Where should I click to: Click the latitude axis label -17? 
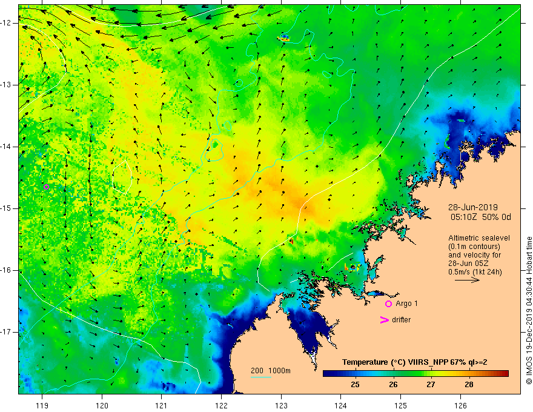click(6, 332)
